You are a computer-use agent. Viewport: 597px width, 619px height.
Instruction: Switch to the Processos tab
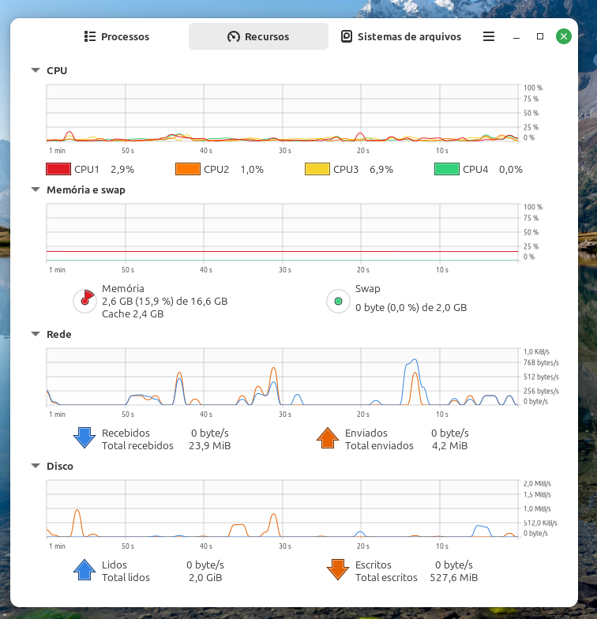point(117,36)
